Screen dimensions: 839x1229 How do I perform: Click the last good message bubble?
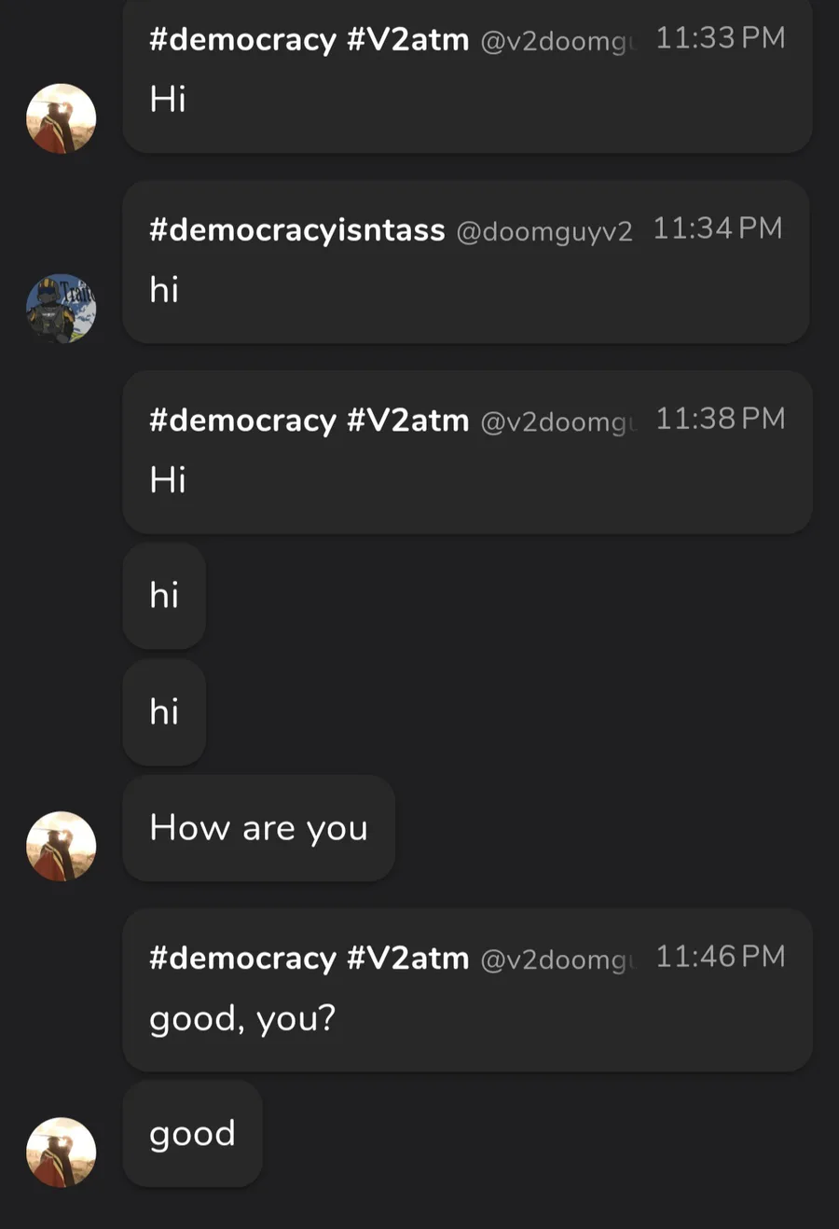pos(192,1134)
